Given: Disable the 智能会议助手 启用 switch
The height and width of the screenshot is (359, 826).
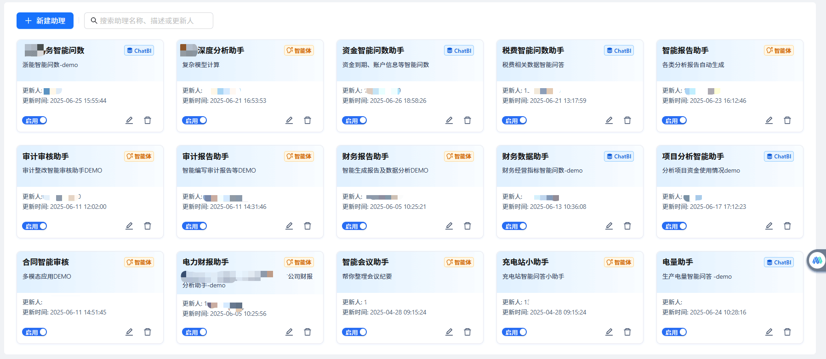Looking at the screenshot, I should pos(354,332).
